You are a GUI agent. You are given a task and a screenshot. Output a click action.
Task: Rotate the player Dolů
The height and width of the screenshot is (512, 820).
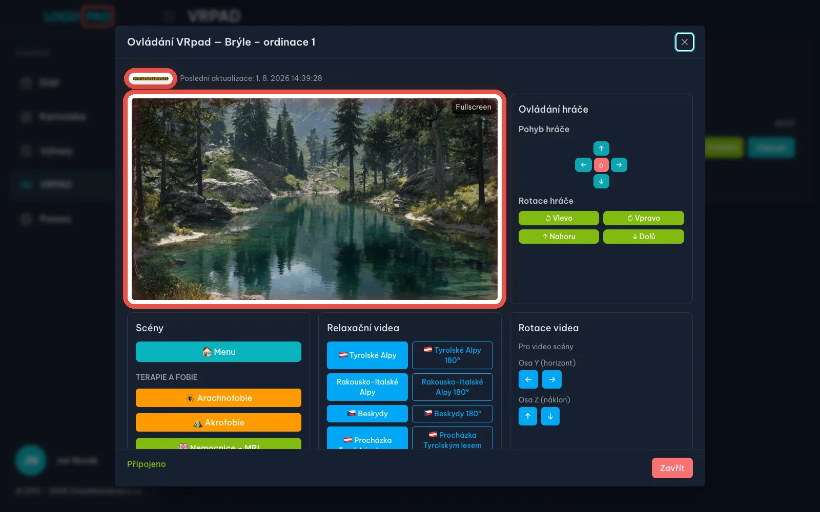point(644,237)
